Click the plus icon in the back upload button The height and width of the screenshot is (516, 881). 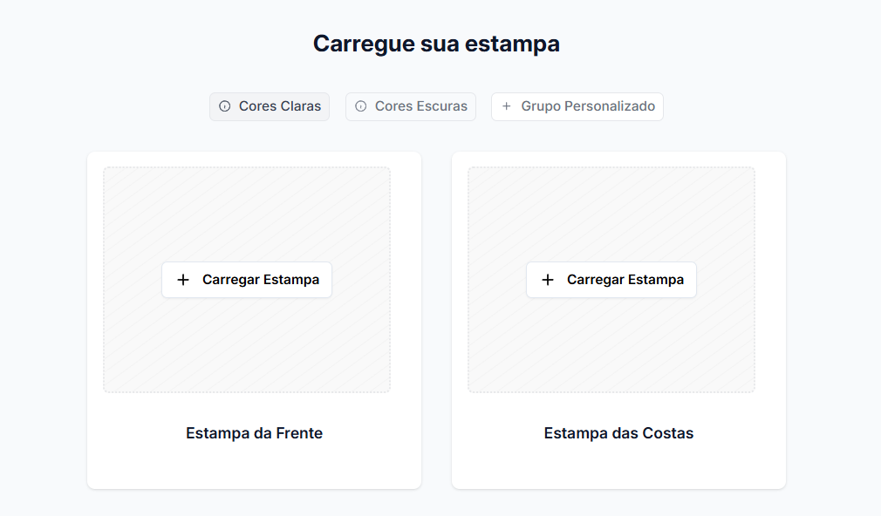548,280
